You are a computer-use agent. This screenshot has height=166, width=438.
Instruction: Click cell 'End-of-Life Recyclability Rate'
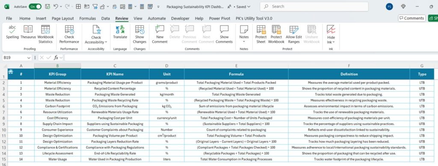tap(115, 154)
